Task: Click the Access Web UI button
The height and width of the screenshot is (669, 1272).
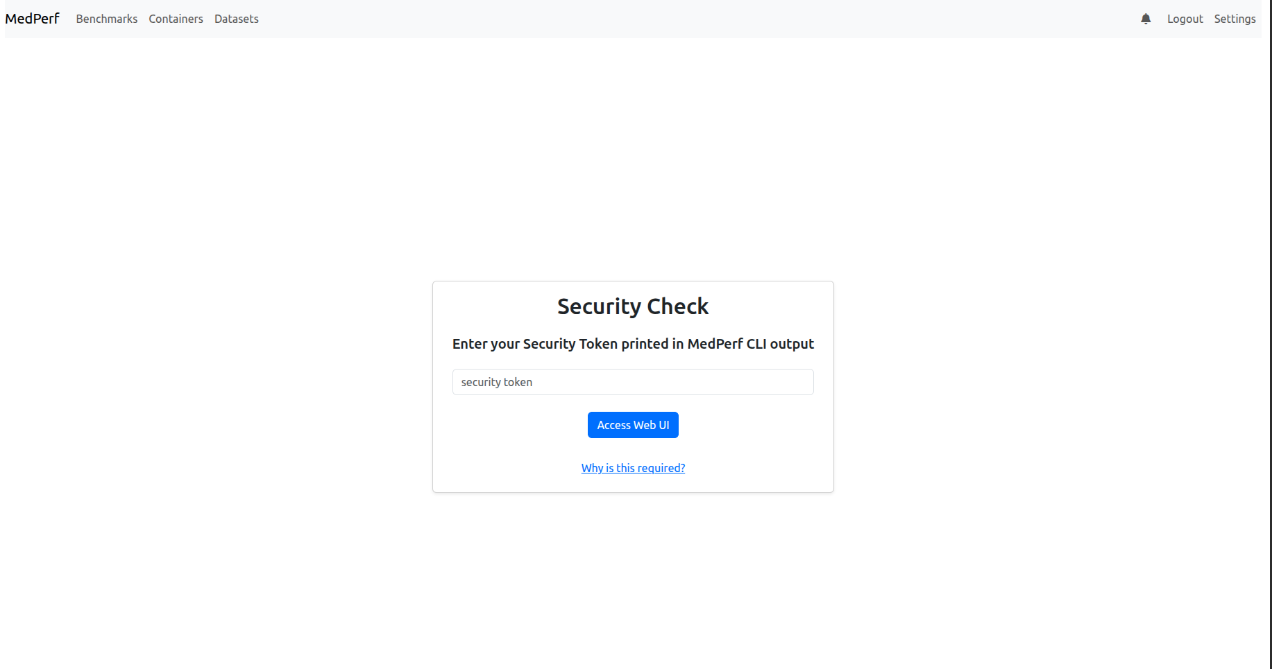Action: click(x=633, y=425)
